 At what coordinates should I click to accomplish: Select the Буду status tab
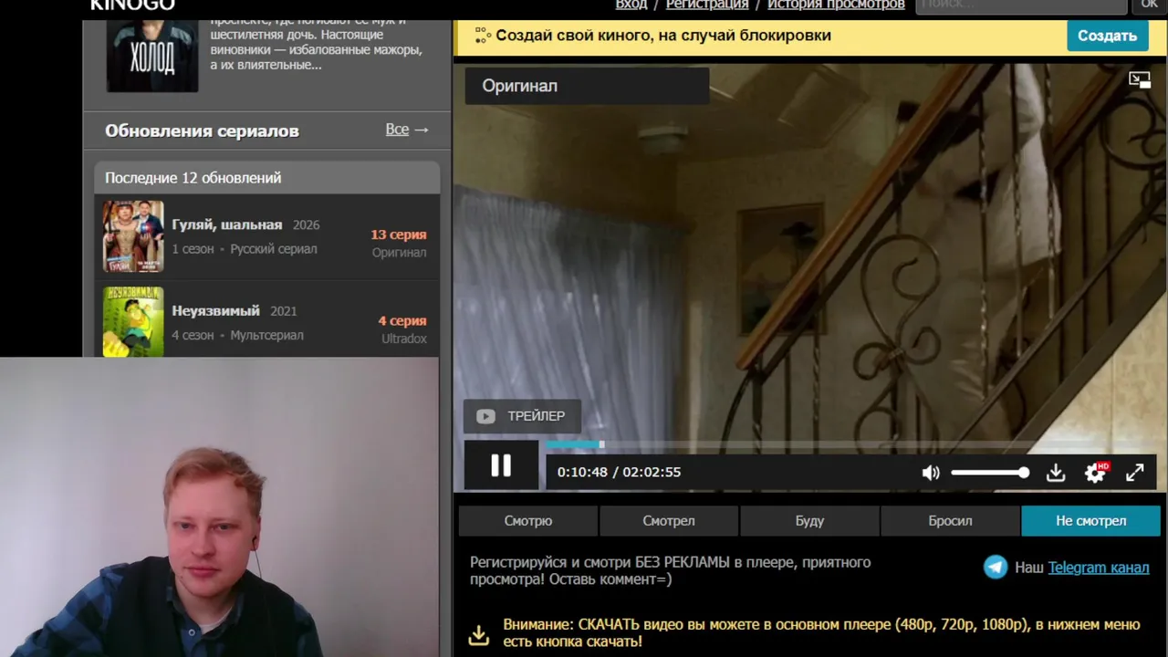click(809, 521)
